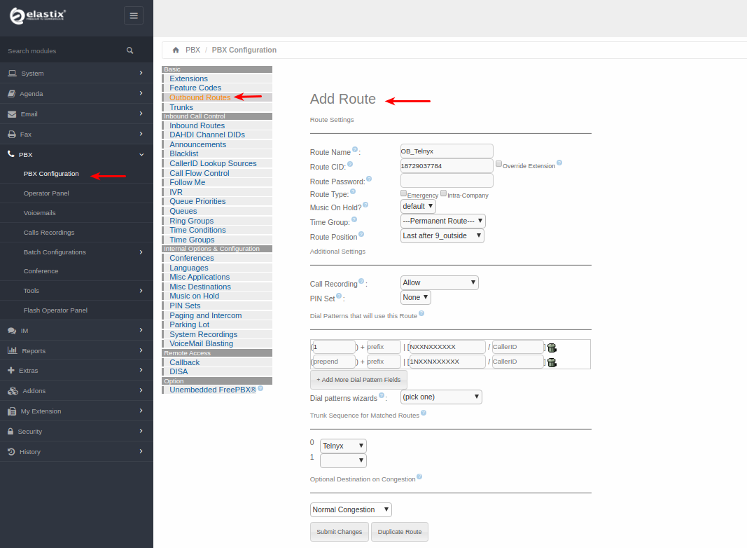Open the Trunks link
Screen dimensions: 747x548
181,107
